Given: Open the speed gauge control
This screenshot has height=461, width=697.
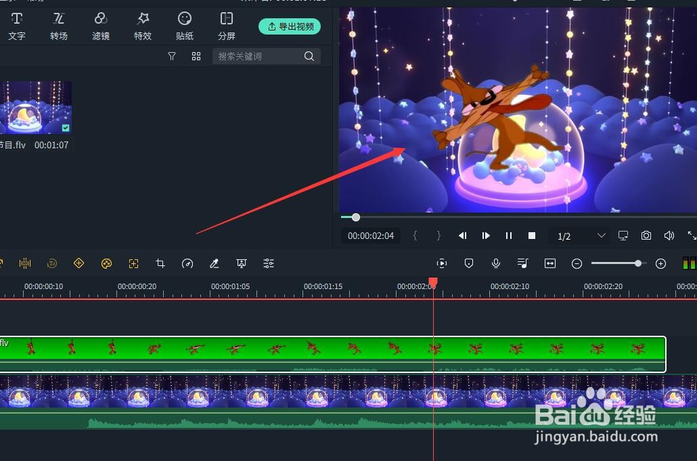Looking at the screenshot, I should (187, 263).
